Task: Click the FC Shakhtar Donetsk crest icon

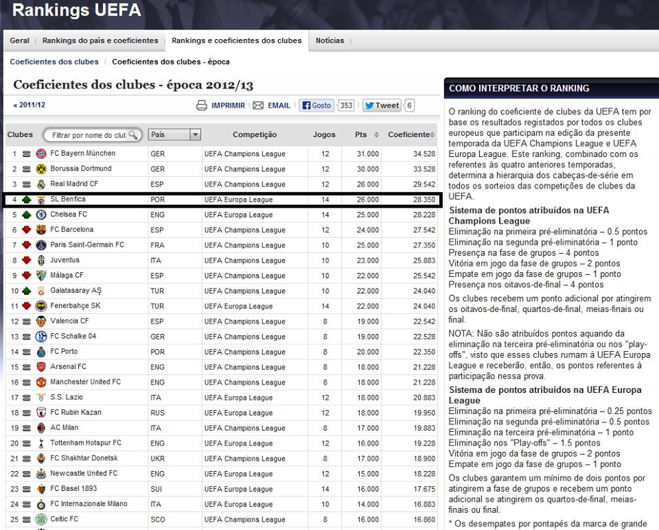Action: tap(41, 458)
